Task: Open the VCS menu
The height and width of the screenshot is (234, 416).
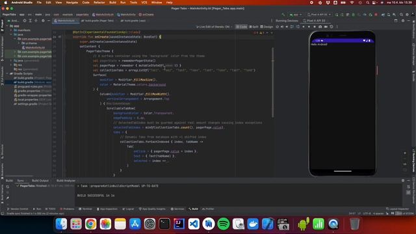Action: point(144,3)
